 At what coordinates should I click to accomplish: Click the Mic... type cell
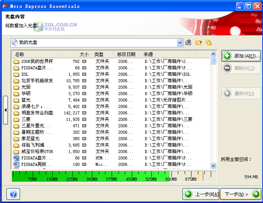[102, 164]
